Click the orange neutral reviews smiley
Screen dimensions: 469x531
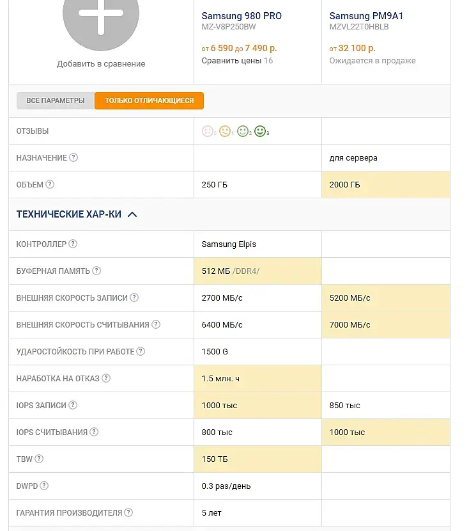225,131
